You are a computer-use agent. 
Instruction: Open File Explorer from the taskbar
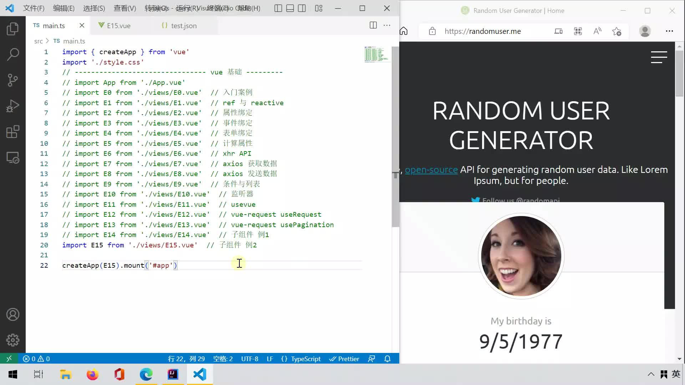66,374
